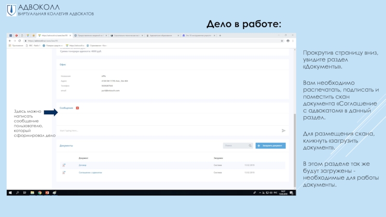
Task: Open the Договор document link
Action: 83,165
